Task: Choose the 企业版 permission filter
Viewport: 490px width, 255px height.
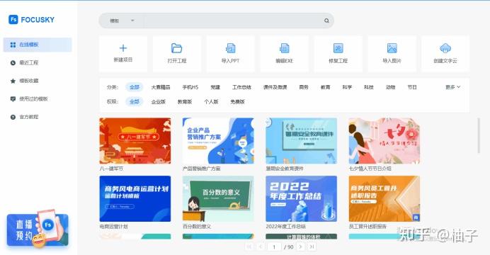Action: click(159, 101)
